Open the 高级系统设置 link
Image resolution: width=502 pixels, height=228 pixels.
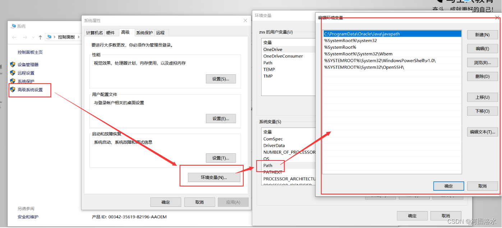click(x=30, y=89)
